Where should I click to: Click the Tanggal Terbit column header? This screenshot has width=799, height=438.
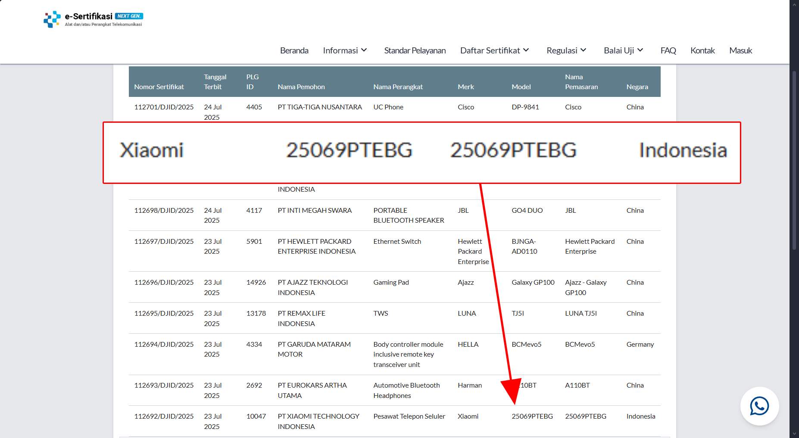tap(215, 82)
